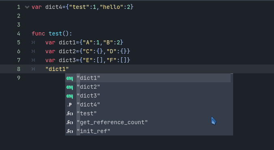
Task: Click the tab indent marker on line 5
Action: pos(33,42)
